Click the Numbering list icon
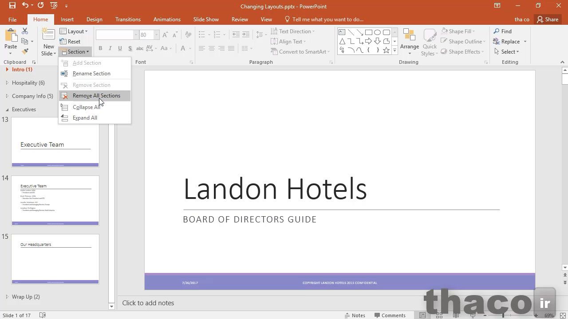 pyautogui.click(x=217, y=35)
